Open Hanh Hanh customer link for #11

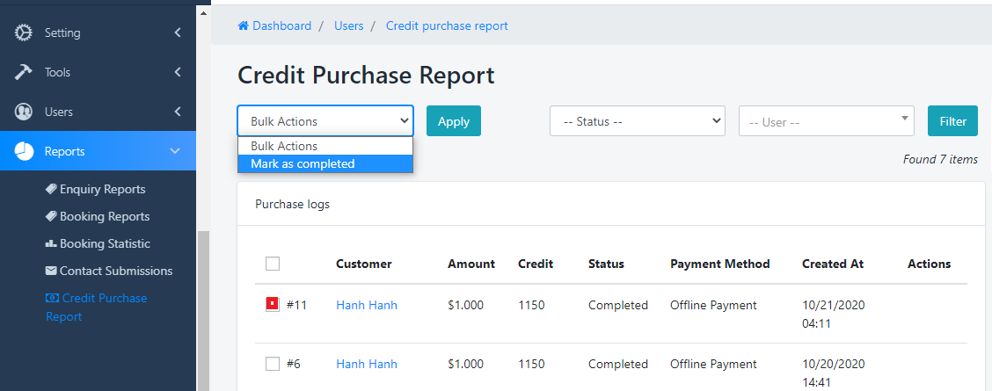pyautogui.click(x=366, y=305)
